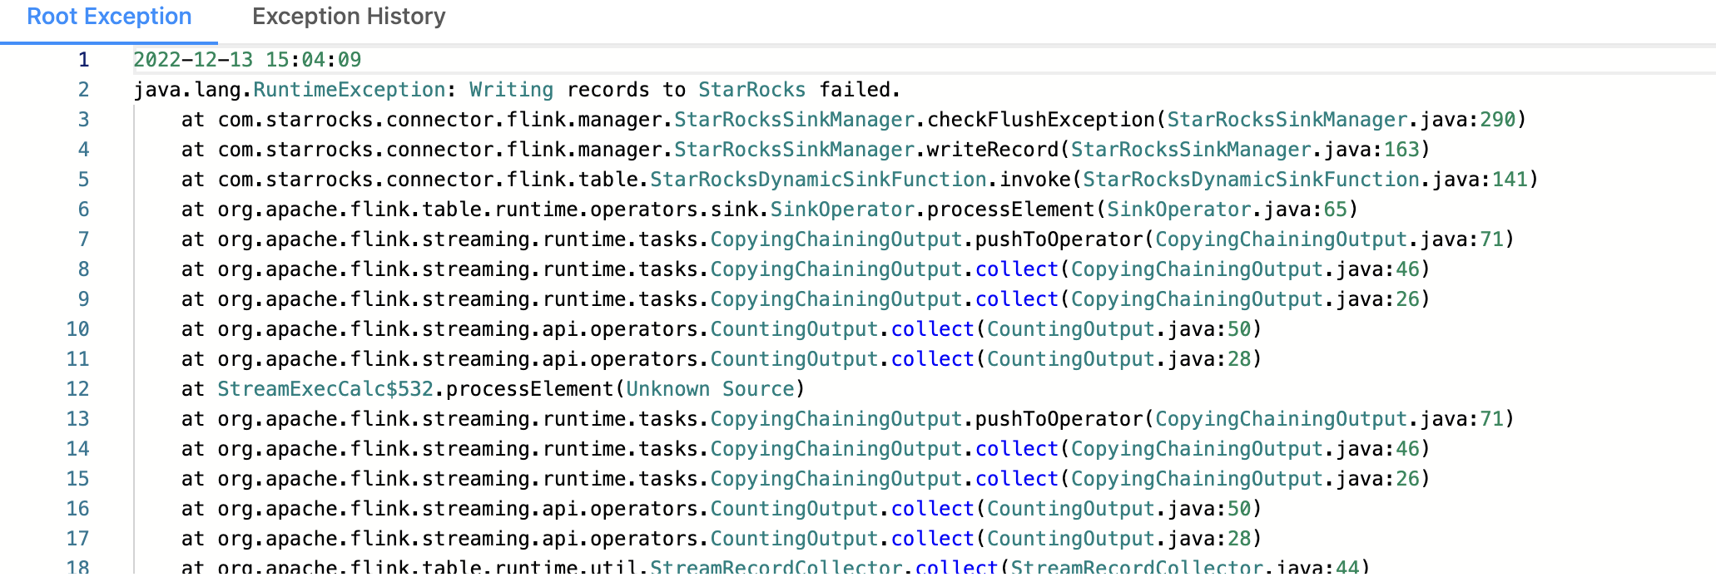The width and height of the screenshot is (1716, 582).
Task: Click the writeRecord method on line 4
Action: (992, 150)
